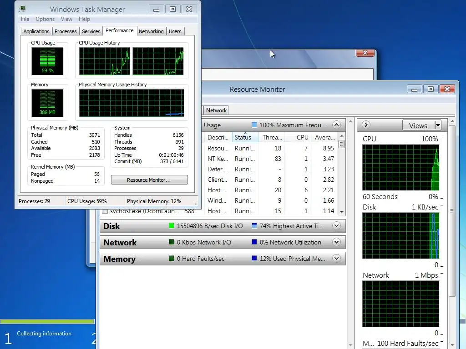Expand the Disk section chevron
The width and height of the screenshot is (466, 349).
[x=336, y=226]
